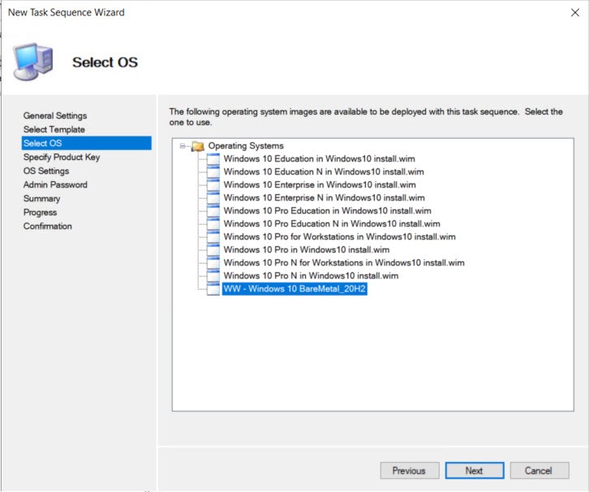Viewport: 589px width, 492px height.
Task: Click the computer wizard icon in header
Action: [x=33, y=61]
